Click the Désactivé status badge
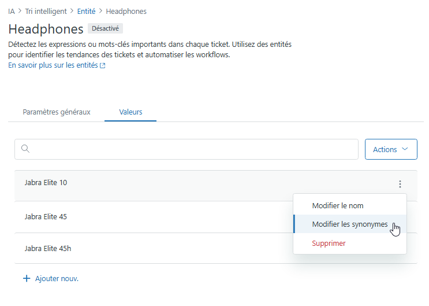Image resolution: width=429 pixels, height=306 pixels. 105,28
